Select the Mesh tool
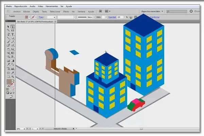 pyautogui.click(x=8, y=61)
